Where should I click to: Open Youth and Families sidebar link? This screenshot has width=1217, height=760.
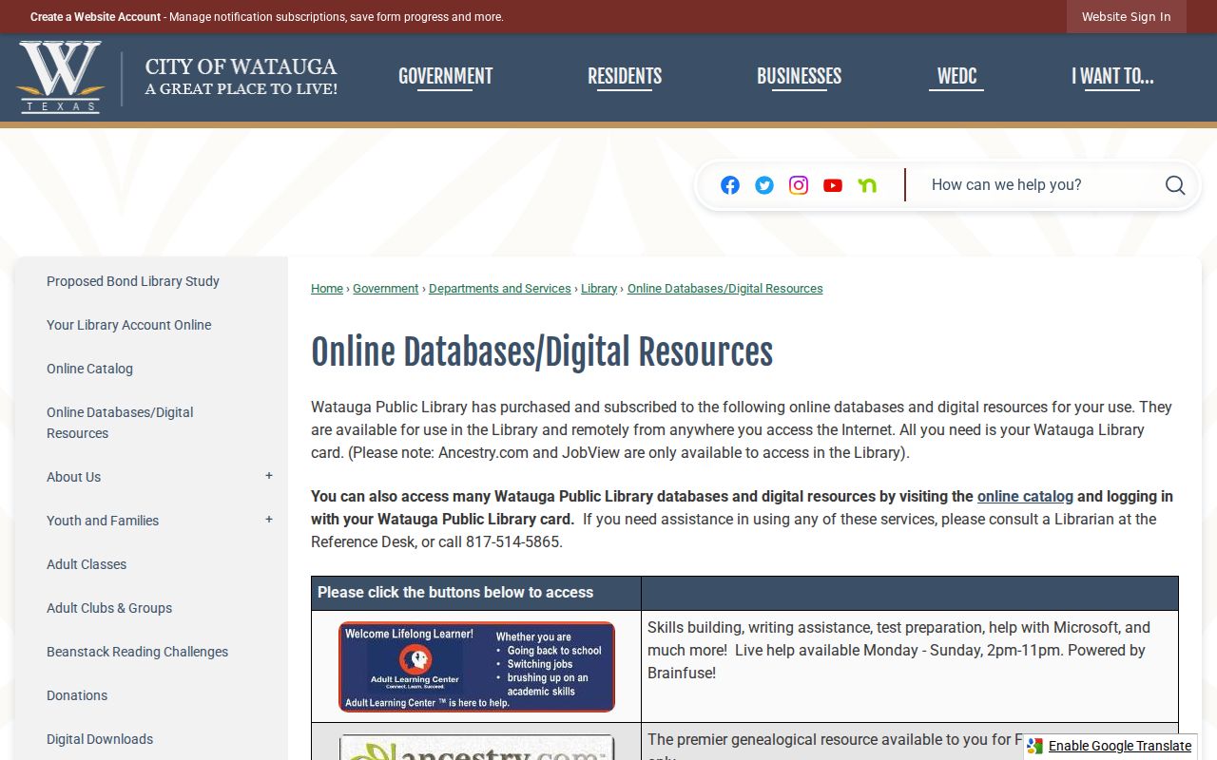[103, 521]
